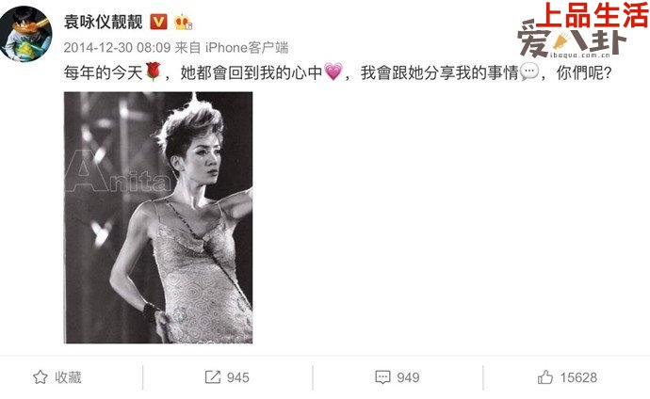Enlarge the black-and-white singer photo
The image size is (650, 399).
tap(158, 217)
